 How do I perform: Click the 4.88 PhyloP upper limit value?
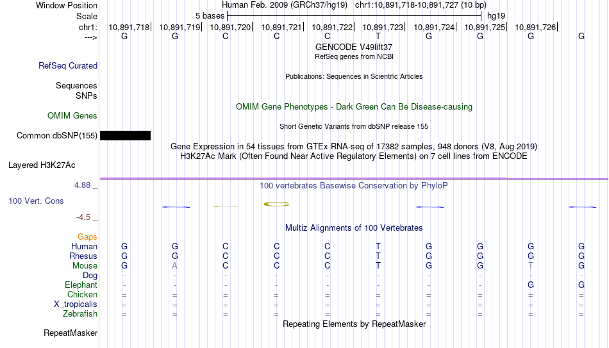pos(82,185)
